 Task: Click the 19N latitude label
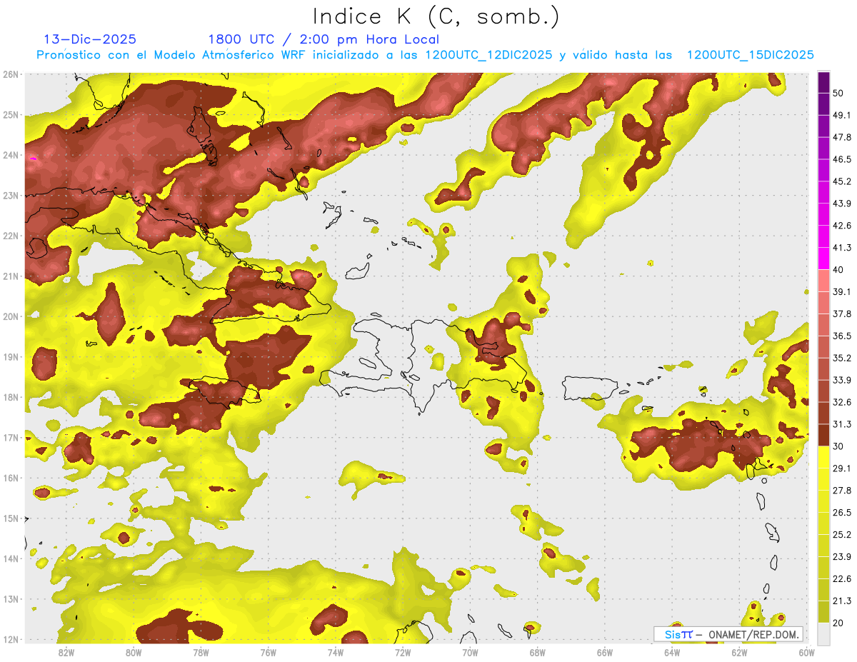pyautogui.click(x=11, y=357)
